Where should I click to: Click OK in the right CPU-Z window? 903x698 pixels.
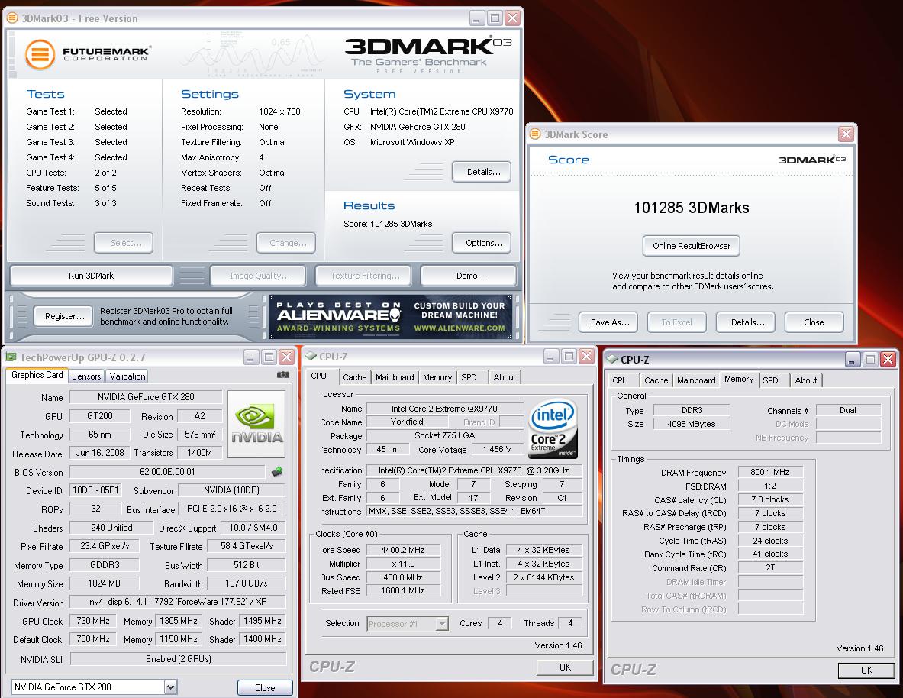(866, 670)
